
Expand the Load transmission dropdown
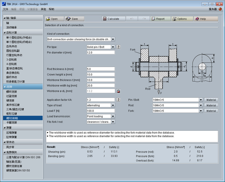(113, 116)
